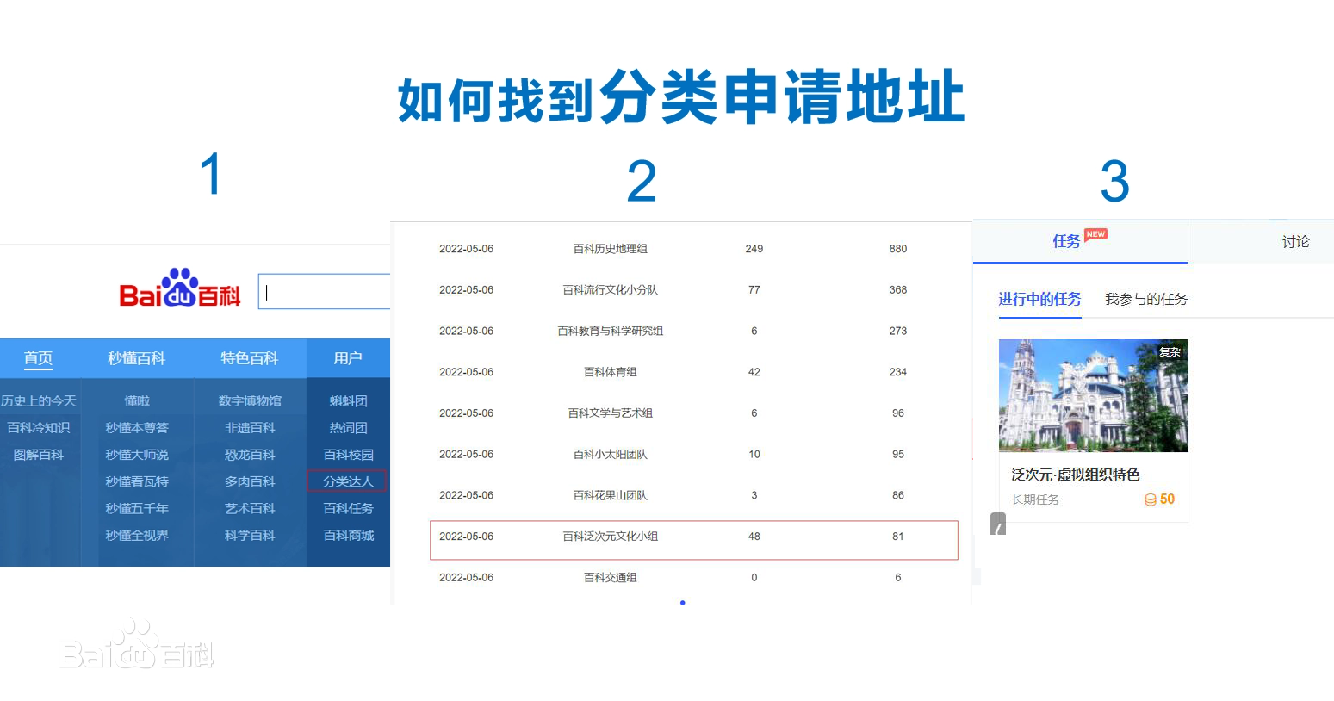This screenshot has width=1334, height=701.
Task: Open the 分类达人 link
Action: click(x=348, y=481)
